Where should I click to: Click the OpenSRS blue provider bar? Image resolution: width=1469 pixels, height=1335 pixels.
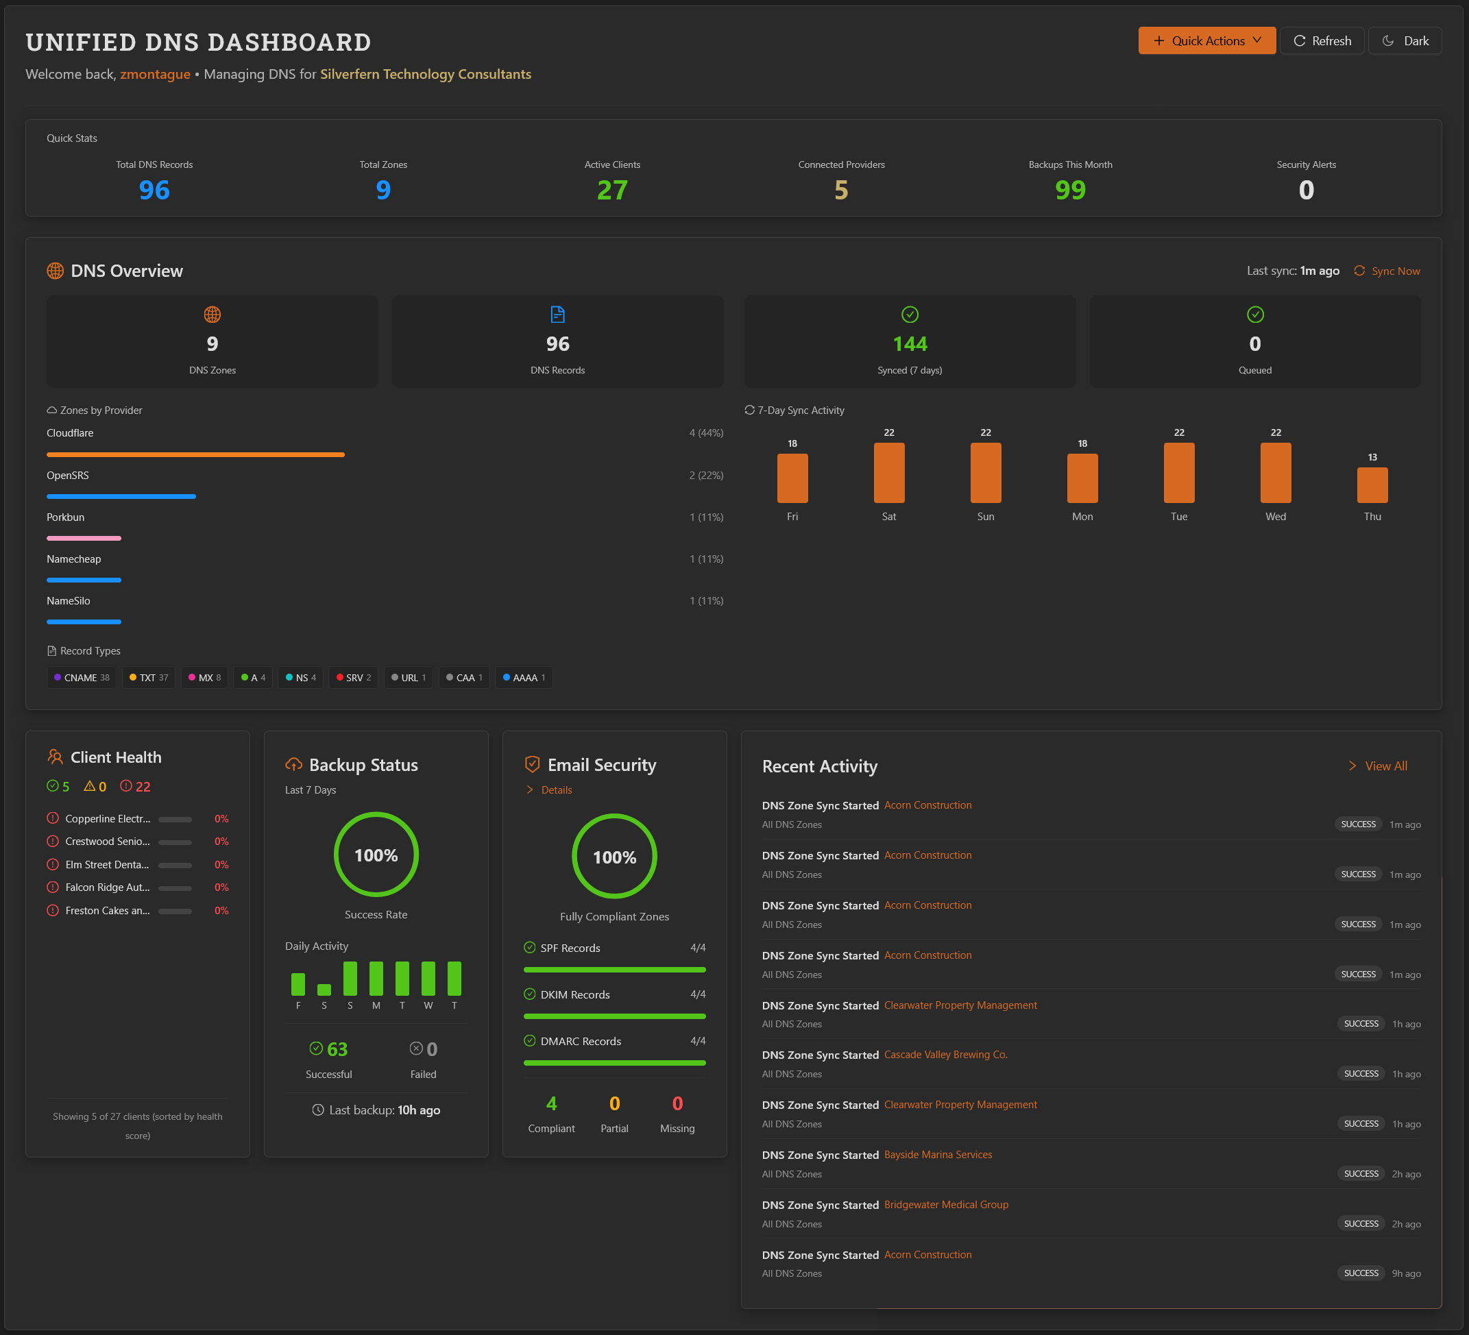121,497
